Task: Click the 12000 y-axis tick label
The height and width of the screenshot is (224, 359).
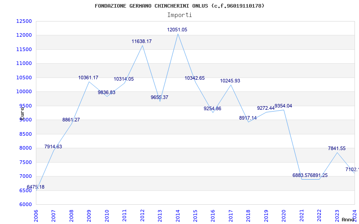Action: 24,35
